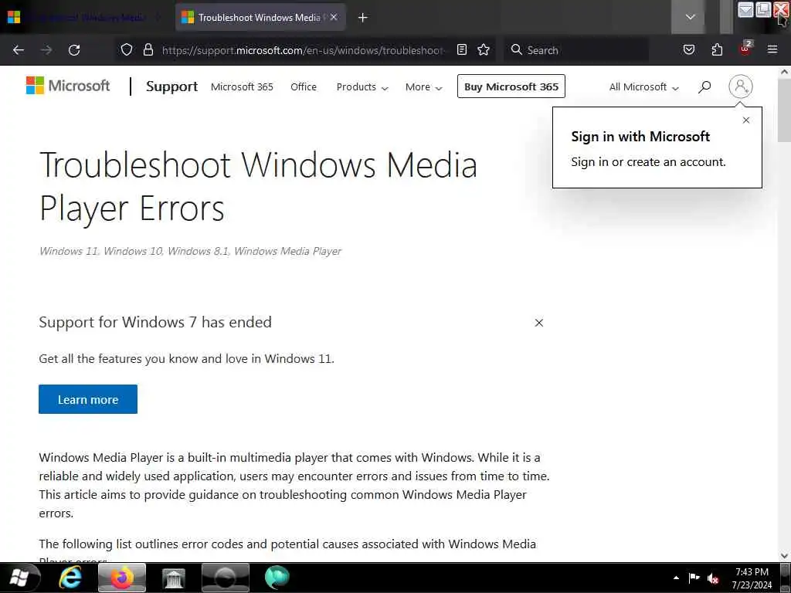Dismiss the Windows 7 support ended banner
The image size is (791, 593).
coord(538,323)
